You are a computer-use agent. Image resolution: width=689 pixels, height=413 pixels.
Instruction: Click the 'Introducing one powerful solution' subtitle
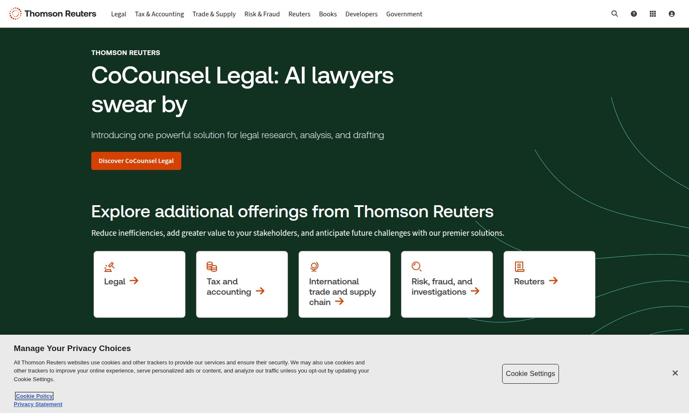pos(238,135)
